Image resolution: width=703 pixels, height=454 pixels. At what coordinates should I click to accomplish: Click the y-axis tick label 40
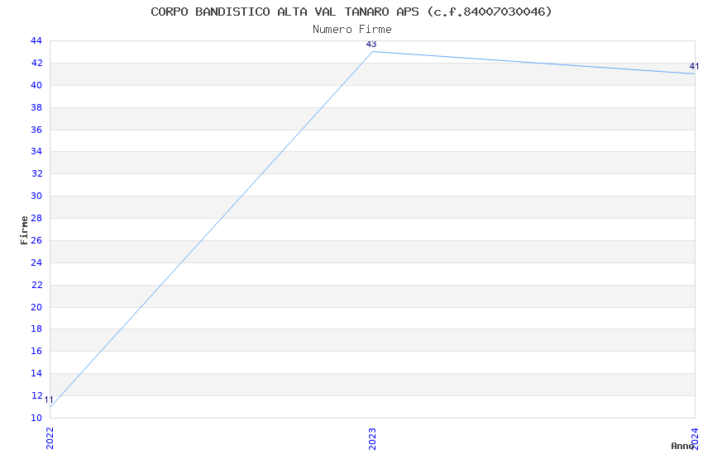tap(36, 85)
